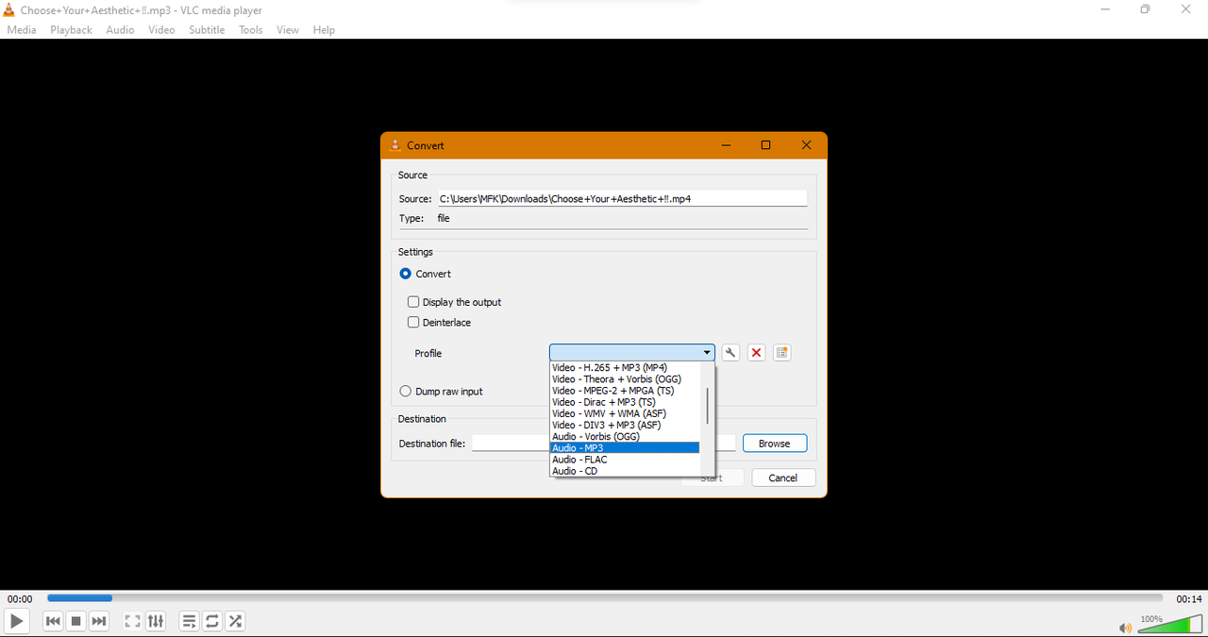Minimize the Convert dialog
This screenshot has width=1208, height=637.
click(726, 145)
